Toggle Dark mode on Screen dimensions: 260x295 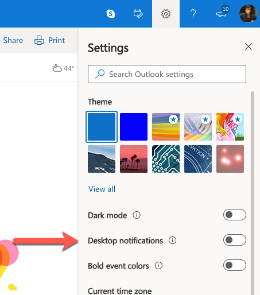[235, 215]
